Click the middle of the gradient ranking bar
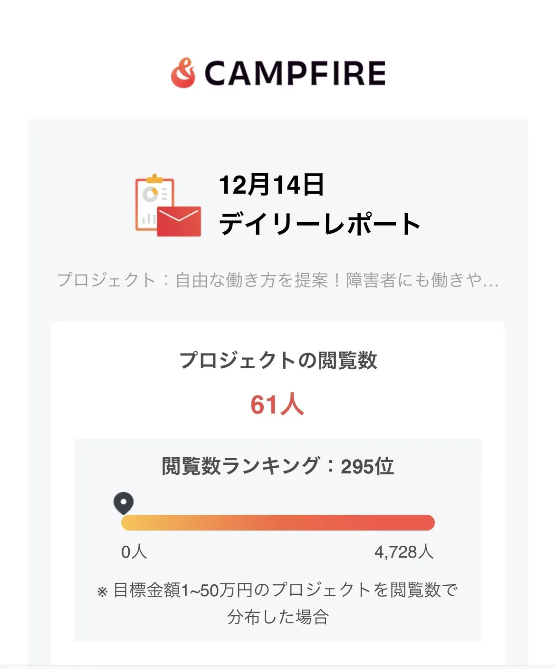556x669 pixels. [x=278, y=522]
